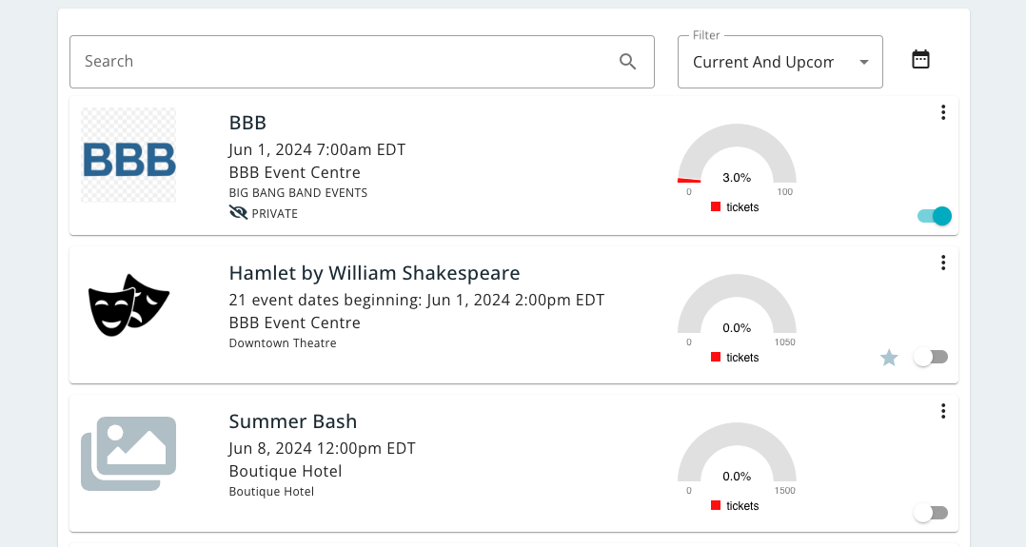Open the Summer Bash event title
This screenshot has width=1026, height=547.
(x=293, y=421)
